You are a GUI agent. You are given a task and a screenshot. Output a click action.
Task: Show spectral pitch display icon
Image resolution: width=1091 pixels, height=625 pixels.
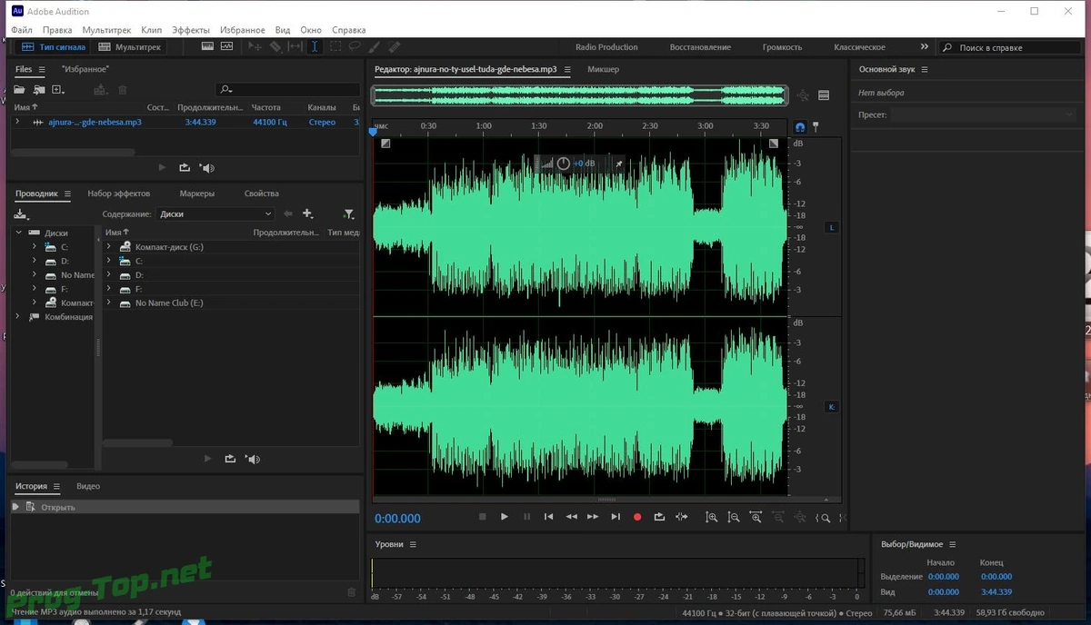point(226,46)
